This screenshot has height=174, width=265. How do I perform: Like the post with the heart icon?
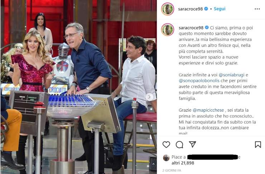click(x=166, y=145)
